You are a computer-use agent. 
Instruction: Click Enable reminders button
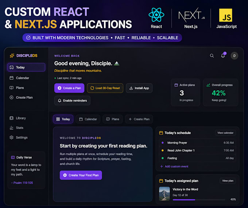coord(72,101)
